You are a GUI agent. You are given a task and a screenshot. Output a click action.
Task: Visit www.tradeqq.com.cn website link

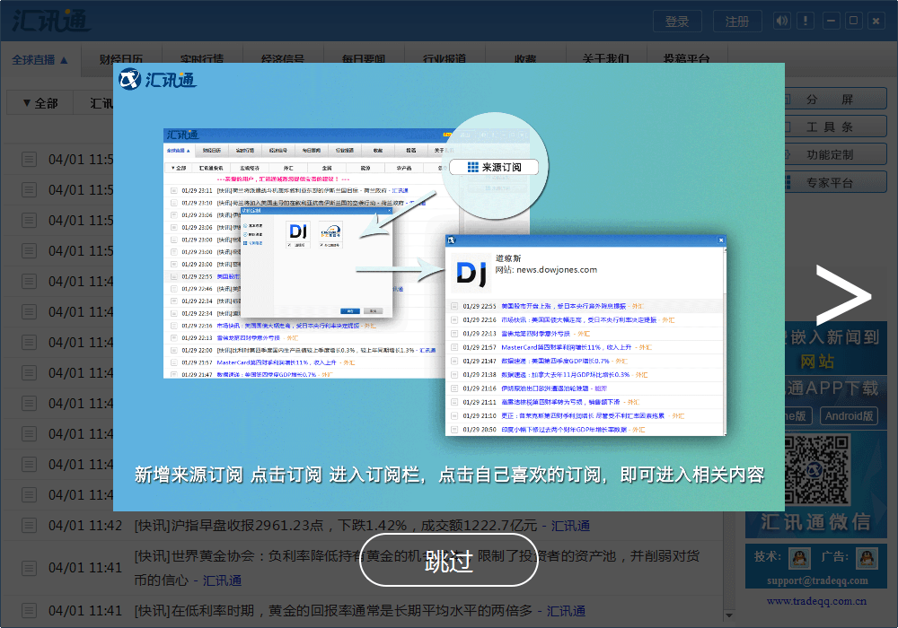816,601
